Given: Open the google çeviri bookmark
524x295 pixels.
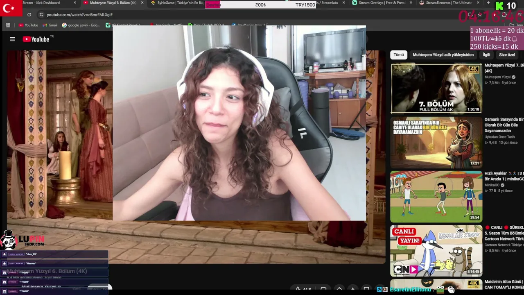Looking at the screenshot, I should [81, 25].
